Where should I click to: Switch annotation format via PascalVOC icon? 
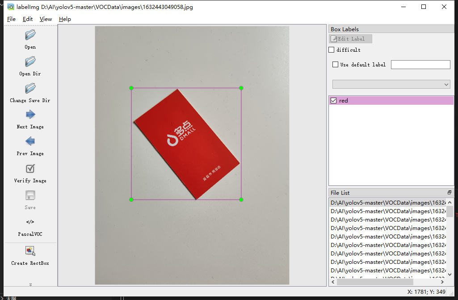tap(30, 222)
